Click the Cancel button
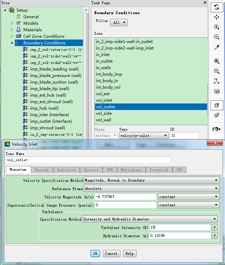 [111, 253]
